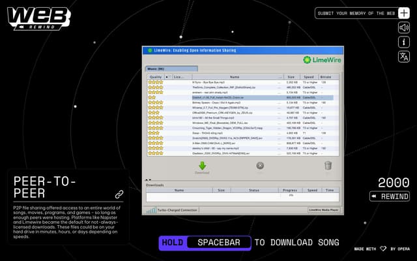Click Downloads Speed column header
The height and width of the screenshot is (261, 417).
[x=313, y=190]
